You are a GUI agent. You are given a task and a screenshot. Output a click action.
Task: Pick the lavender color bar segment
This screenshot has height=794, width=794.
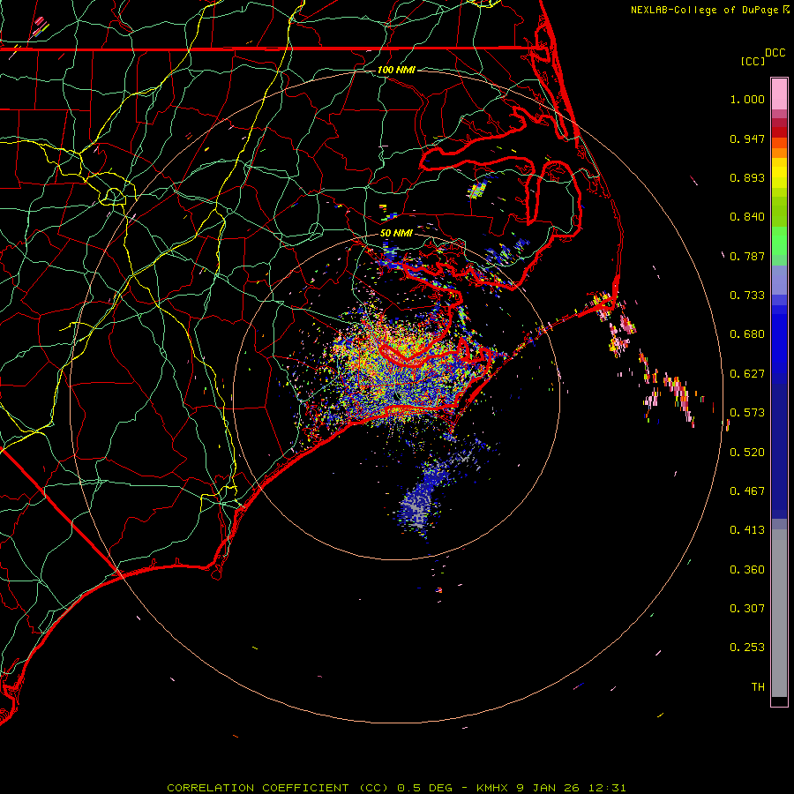[x=779, y=280]
